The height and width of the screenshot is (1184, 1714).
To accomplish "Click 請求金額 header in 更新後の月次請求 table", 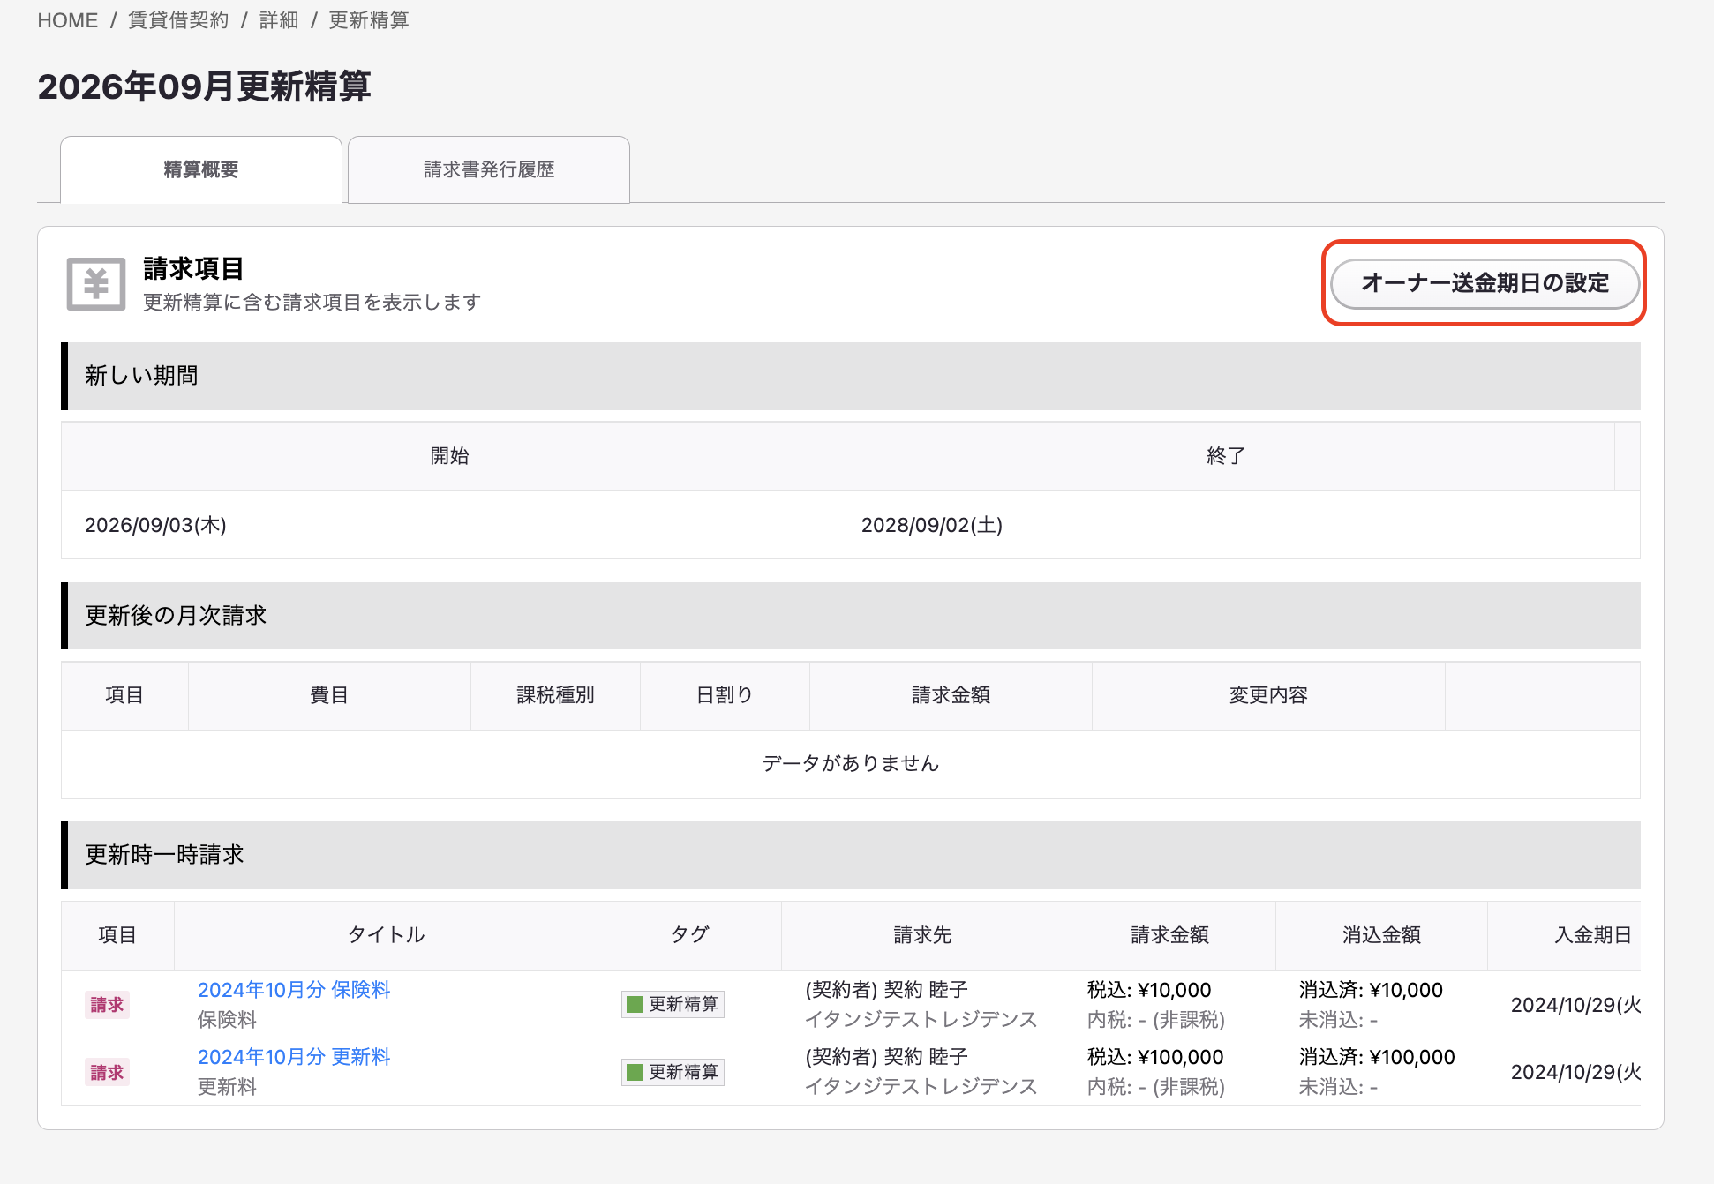I will (951, 695).
